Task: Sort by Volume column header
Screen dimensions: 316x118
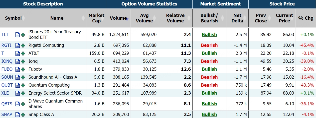Action: click(x=118, y=18)
